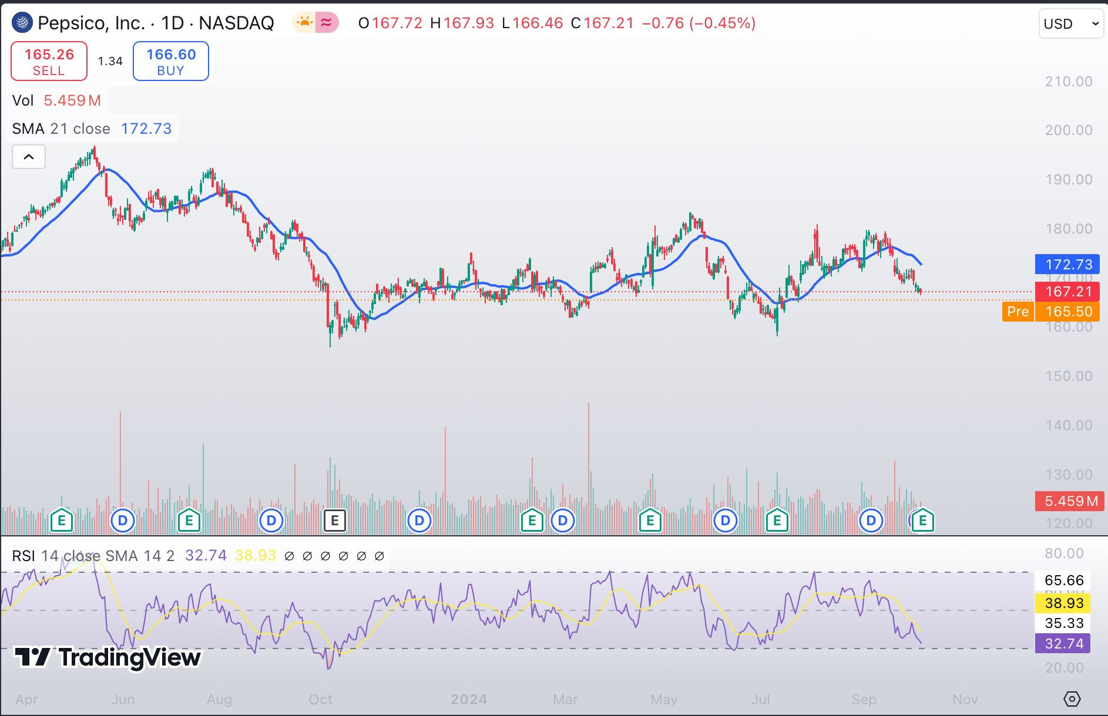The image size is (1108, 716).
Task: Click the 166.60 BUY button
Action: (x=171, y=61)
